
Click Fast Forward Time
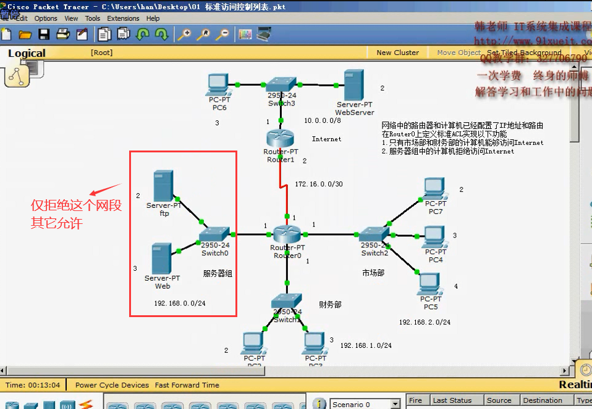pos(187,385)
